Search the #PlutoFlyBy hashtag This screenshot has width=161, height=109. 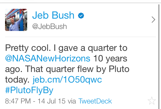29,90
